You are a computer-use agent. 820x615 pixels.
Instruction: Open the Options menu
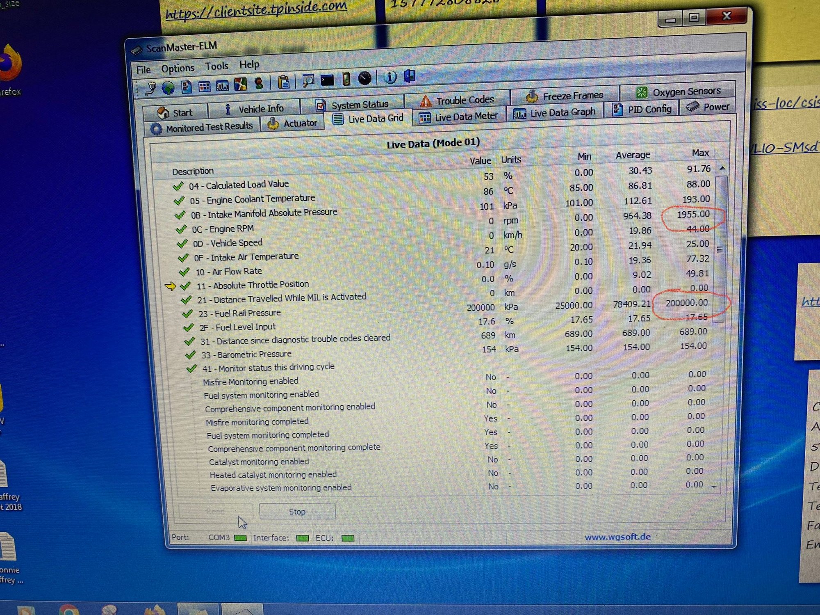tap(178, 69)
